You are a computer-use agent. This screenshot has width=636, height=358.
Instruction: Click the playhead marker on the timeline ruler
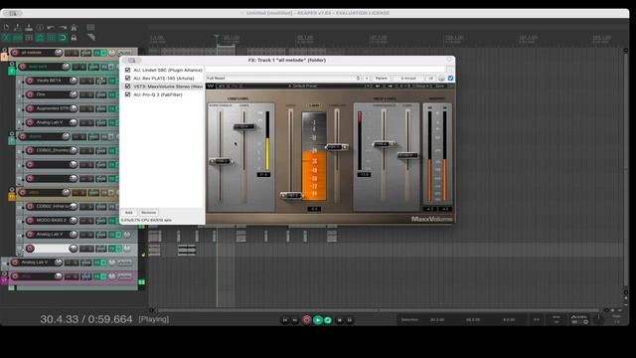click(217, 38)
